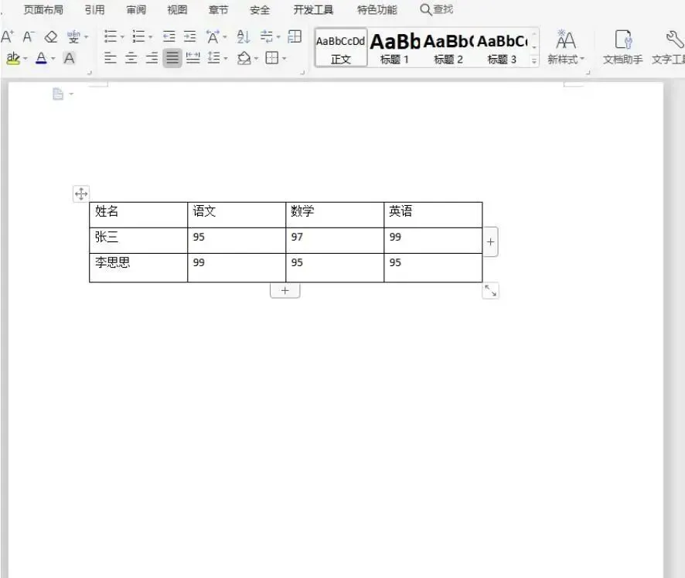Expand the borders dropdown arrow

284,59
